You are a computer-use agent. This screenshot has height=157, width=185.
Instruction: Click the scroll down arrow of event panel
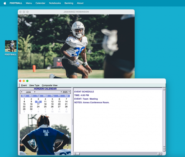point(164,150)
